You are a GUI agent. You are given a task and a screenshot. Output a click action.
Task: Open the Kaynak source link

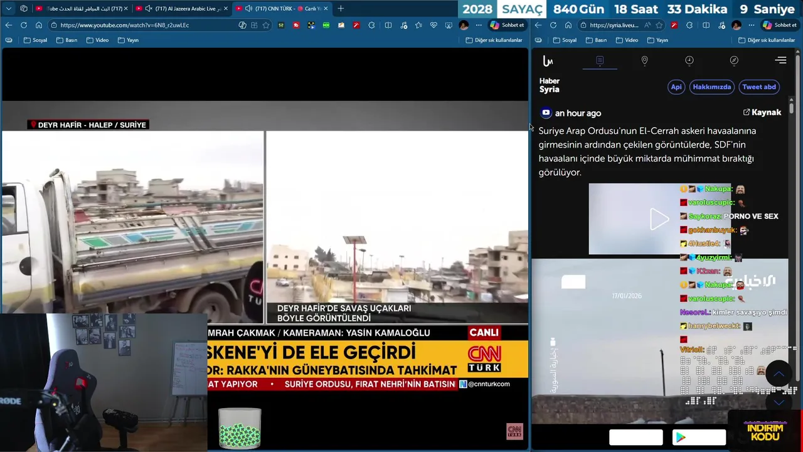pos(762,112)
